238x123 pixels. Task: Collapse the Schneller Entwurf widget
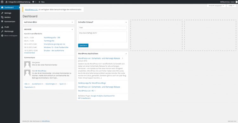coord(126,22)
